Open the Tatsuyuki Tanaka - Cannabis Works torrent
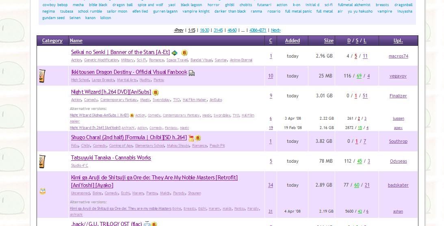The width and height of the screenshot is (444, 226). 111,158
